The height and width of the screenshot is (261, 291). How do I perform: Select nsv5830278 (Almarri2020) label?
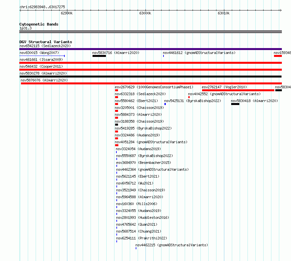(x=43, y=73)
